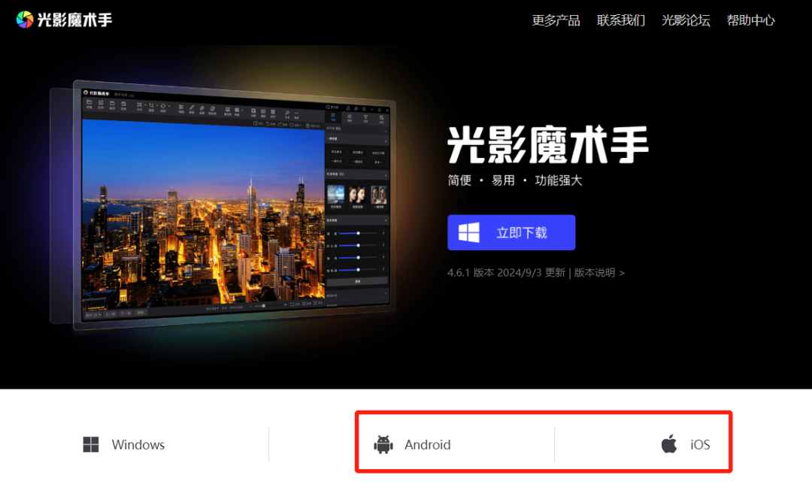Screen dimensions: 812x491
Task: Click the "简便 · 易用 · 功能强大" tagline
Action: 515,180
